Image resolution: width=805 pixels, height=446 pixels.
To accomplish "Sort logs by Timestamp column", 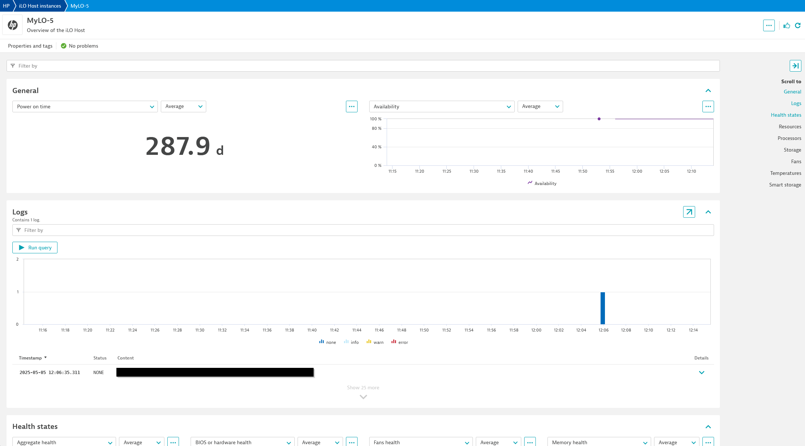I will coord(33,358).
